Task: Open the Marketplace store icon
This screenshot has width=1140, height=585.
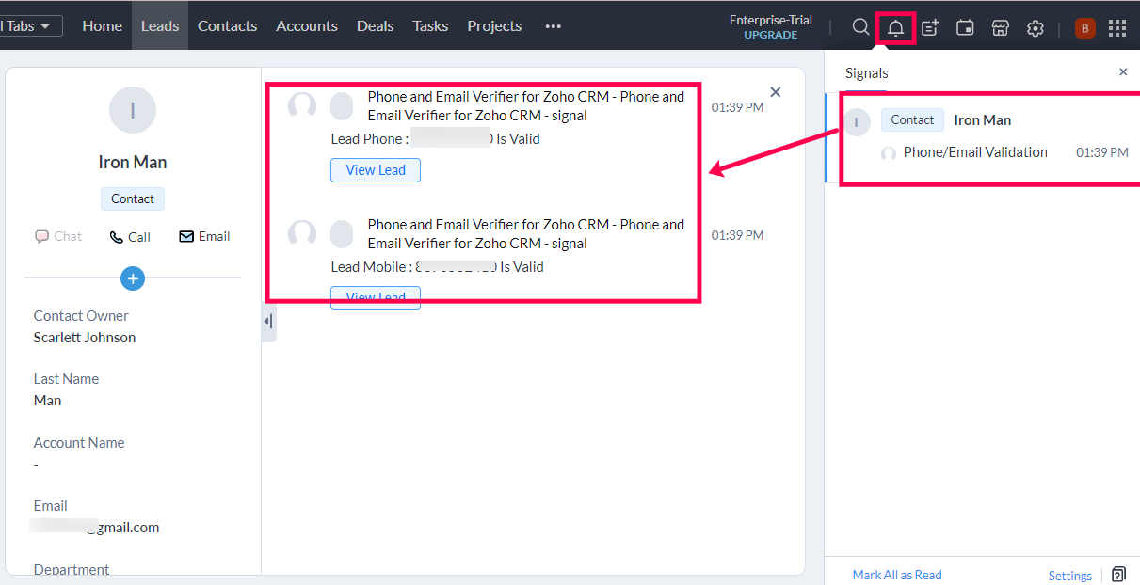Action: (x=1001, y=27)
